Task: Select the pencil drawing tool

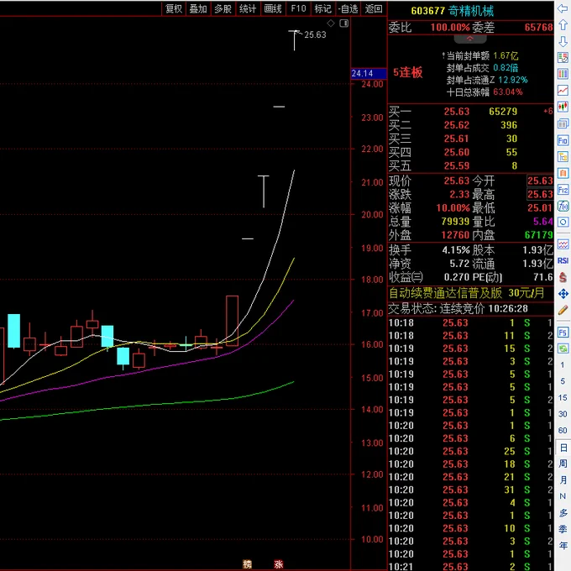Action: [563, 310]
